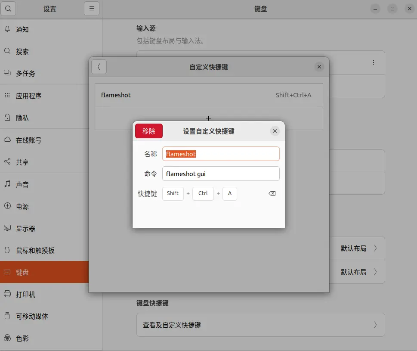Open the three-dot menu in input sources

(374, 62)
